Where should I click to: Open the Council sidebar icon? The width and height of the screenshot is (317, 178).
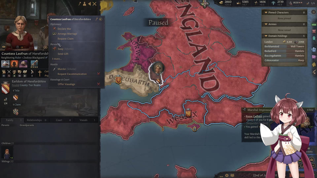point(314,49)
